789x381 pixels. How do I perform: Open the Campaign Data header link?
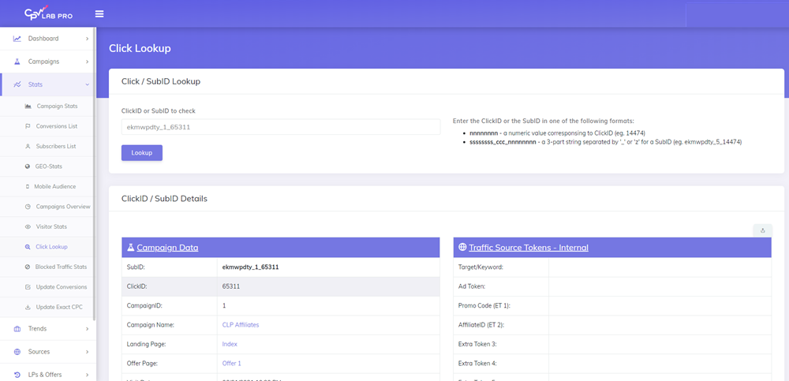point(167,248)
